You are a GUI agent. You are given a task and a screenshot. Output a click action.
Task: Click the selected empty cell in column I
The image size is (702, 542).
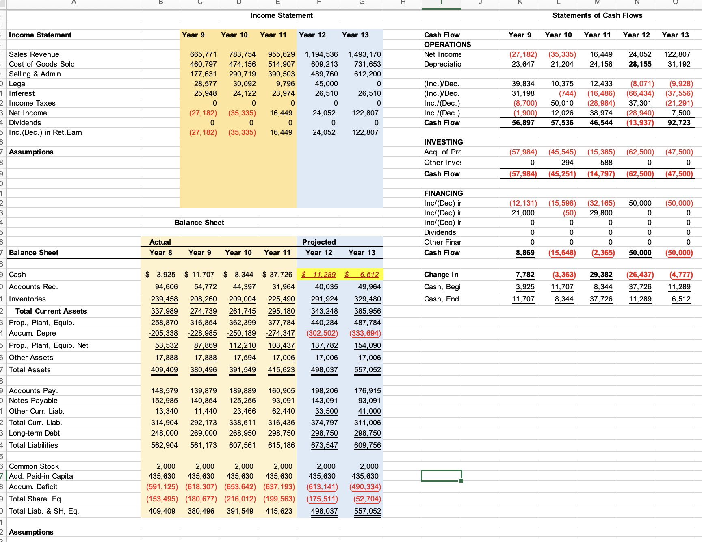[x=441, y=476]
